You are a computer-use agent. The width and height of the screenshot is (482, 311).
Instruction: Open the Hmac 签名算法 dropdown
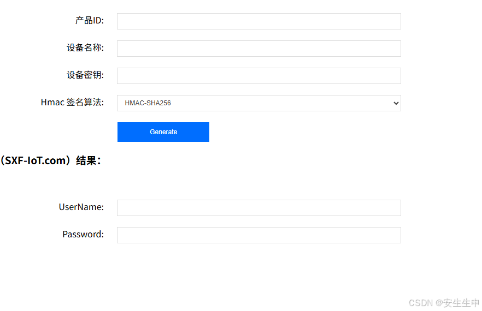tap(259, 103)
